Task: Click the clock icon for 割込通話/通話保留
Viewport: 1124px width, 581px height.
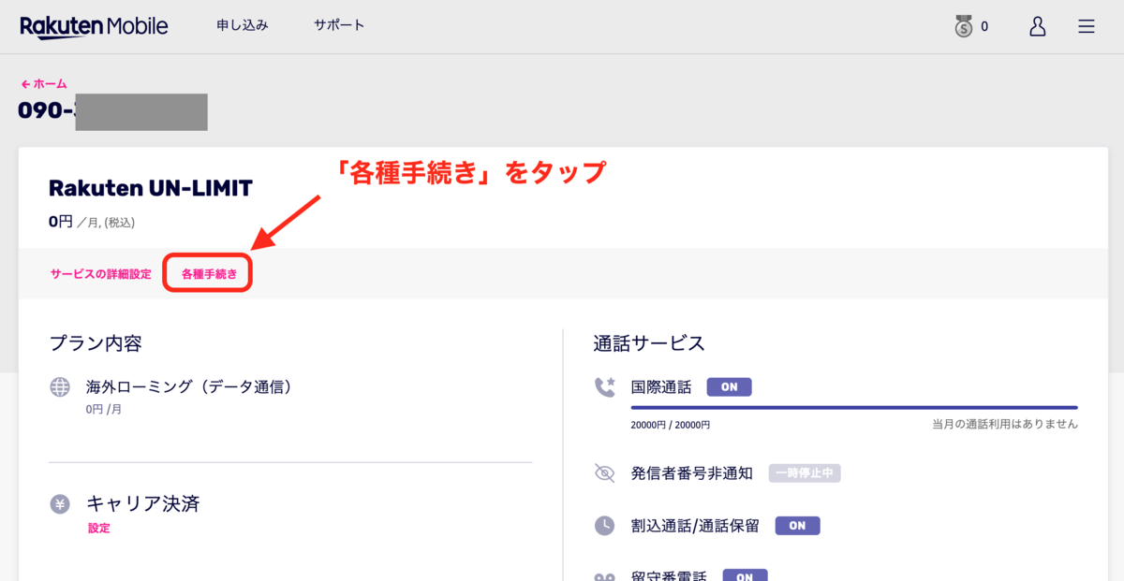Action: (x=605, y=525)
